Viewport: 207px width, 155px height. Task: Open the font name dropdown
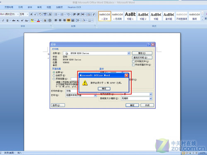[18, 14]
